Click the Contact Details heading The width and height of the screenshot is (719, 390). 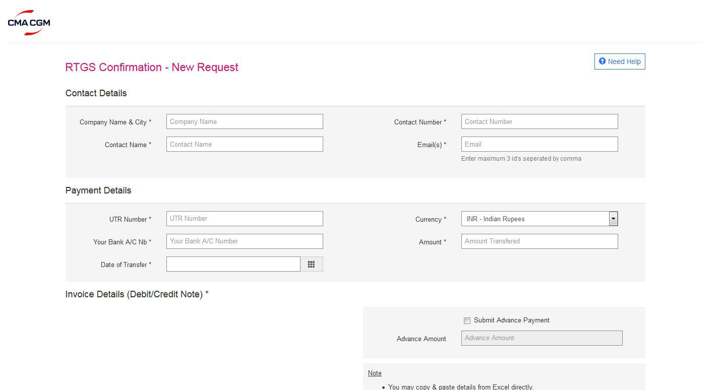[x=96, y=93]
